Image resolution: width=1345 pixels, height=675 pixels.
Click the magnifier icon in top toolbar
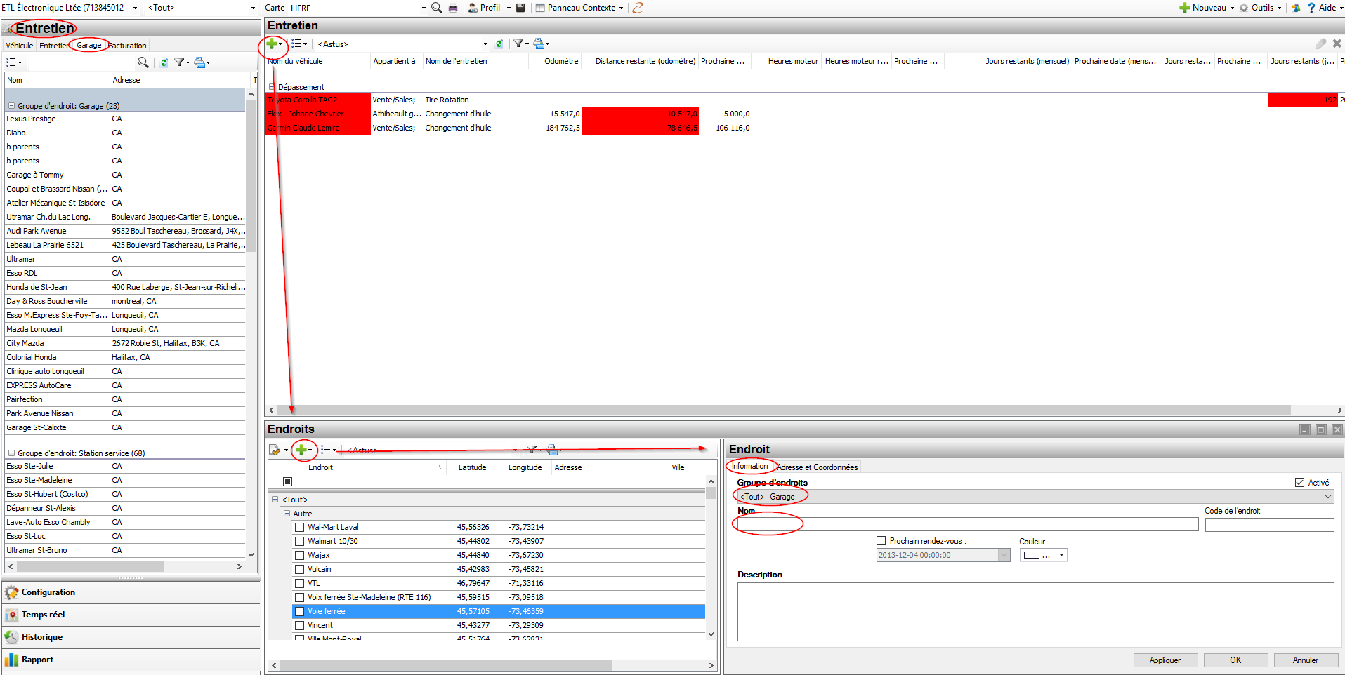click(x=436, y=8)
